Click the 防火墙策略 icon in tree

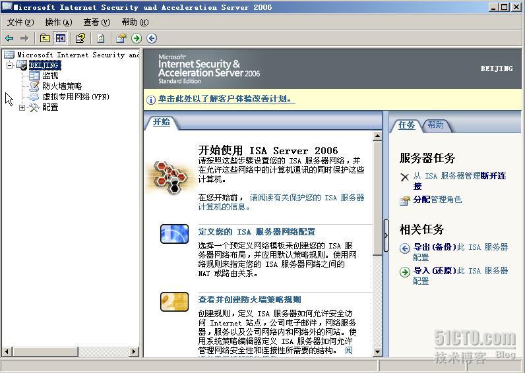[34, 86]
